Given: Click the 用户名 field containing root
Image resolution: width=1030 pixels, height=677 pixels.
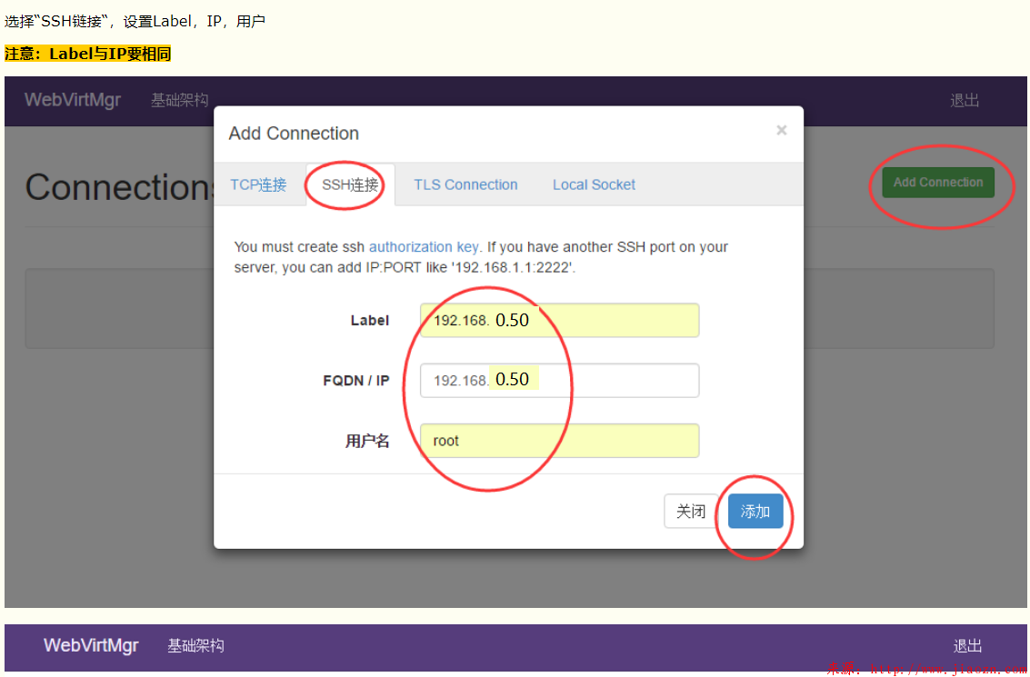Looking at the screenshot, I should tap(559, 441).
